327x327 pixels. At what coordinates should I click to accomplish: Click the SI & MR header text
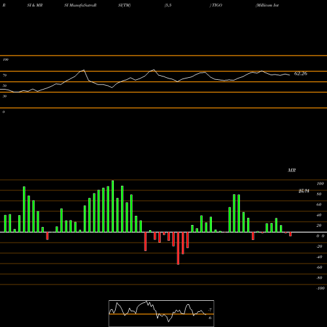click(35, 5)
